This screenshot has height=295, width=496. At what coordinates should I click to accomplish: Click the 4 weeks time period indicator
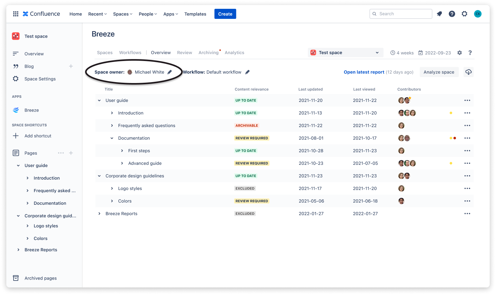coord(402,53)
